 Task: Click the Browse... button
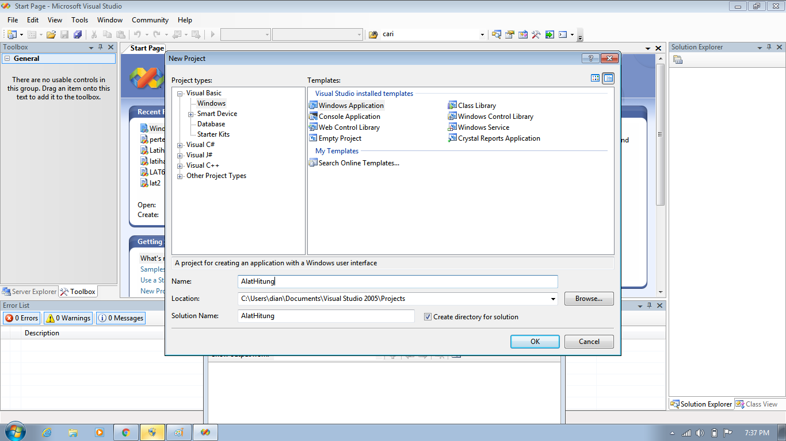pyautogui.click(x=589, y=299)
